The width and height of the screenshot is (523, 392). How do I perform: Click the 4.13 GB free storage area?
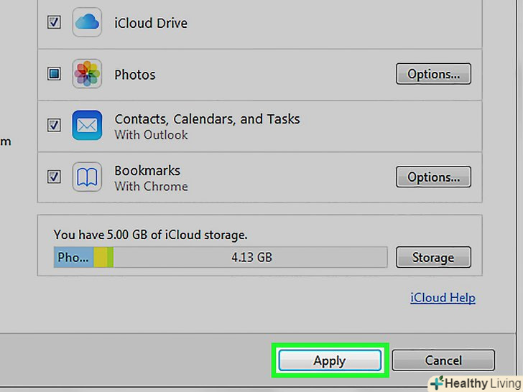pos(251,257)
